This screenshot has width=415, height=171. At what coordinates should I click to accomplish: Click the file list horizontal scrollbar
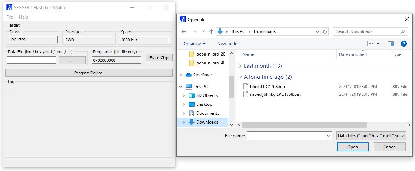[x=304, y=125]
